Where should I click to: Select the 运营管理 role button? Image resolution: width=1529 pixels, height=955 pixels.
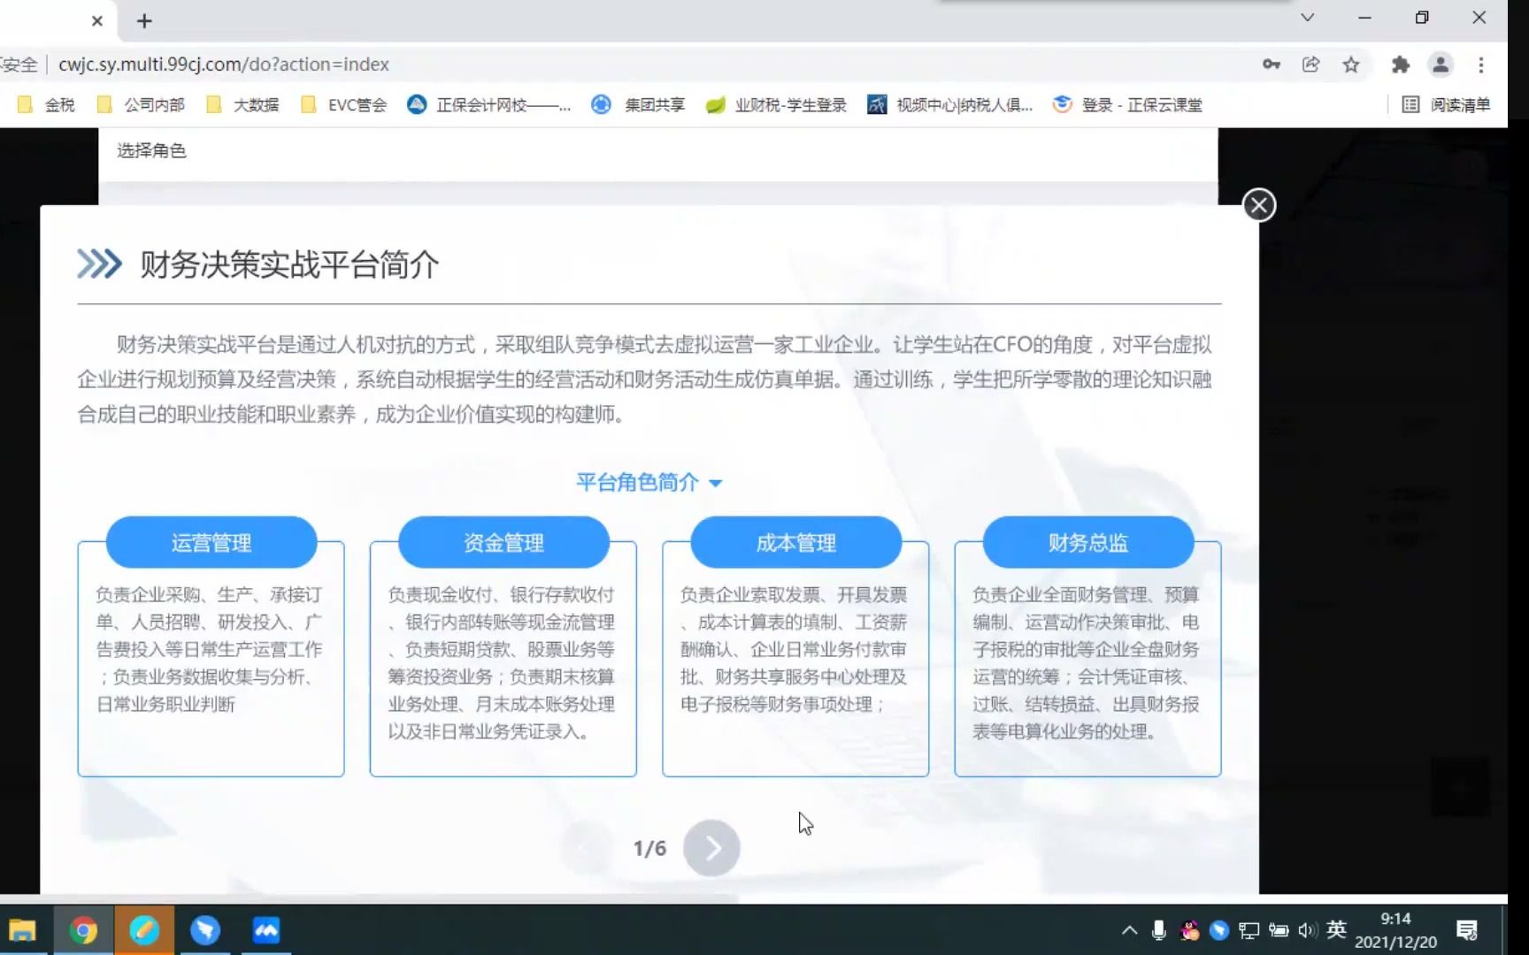tap(211, 542)
